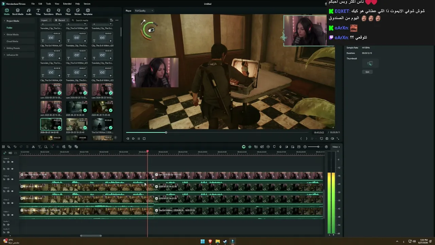Click the scissors Split tool
435x245 pixels.
click(x=33, y=147)
